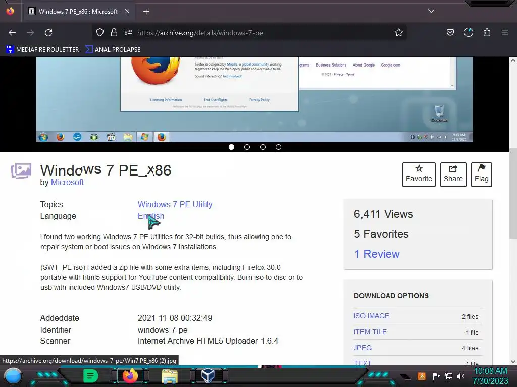Open the volume speaker tray icon
This screenshot has width=517, height=387.
pos(461,376)
